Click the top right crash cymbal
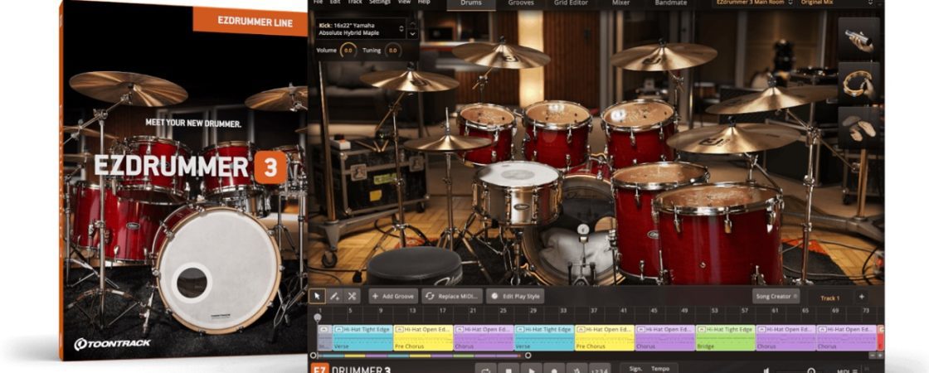Viewport: 929px width, 373px height. click(x=663, y=56)
